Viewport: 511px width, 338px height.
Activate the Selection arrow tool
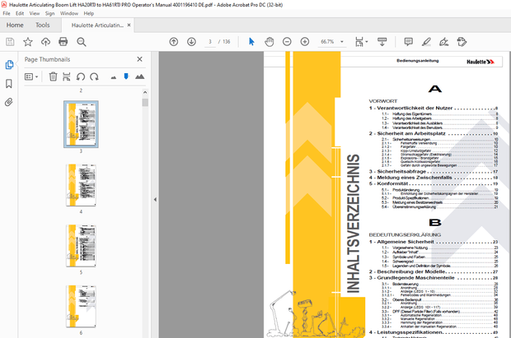[251, 42]
